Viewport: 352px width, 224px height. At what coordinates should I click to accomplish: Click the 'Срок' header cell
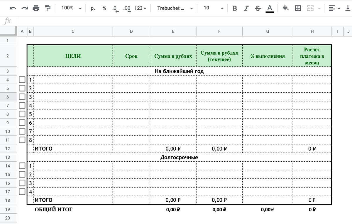[131, 56]
